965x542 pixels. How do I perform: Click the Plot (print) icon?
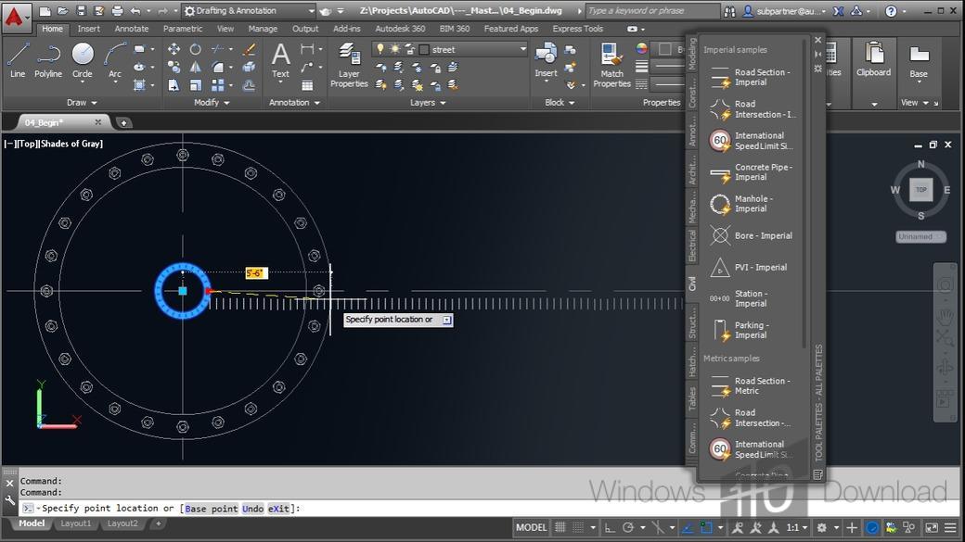pyautogui.click(x=118, y=10)
